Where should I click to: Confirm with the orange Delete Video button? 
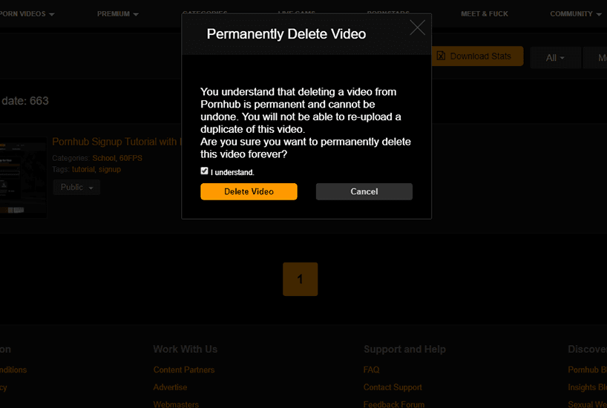[249, 191]
